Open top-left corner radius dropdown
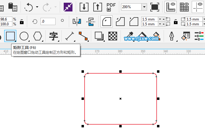The image size is (205, 137). point(160,19)
